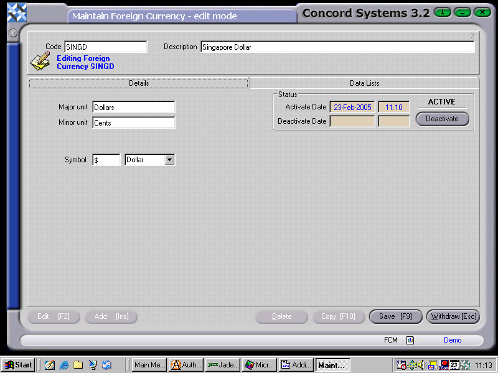Click the Activate Date field showing 23-Feb-2005
Screen dimensions: 498x373
coord(352,107)
